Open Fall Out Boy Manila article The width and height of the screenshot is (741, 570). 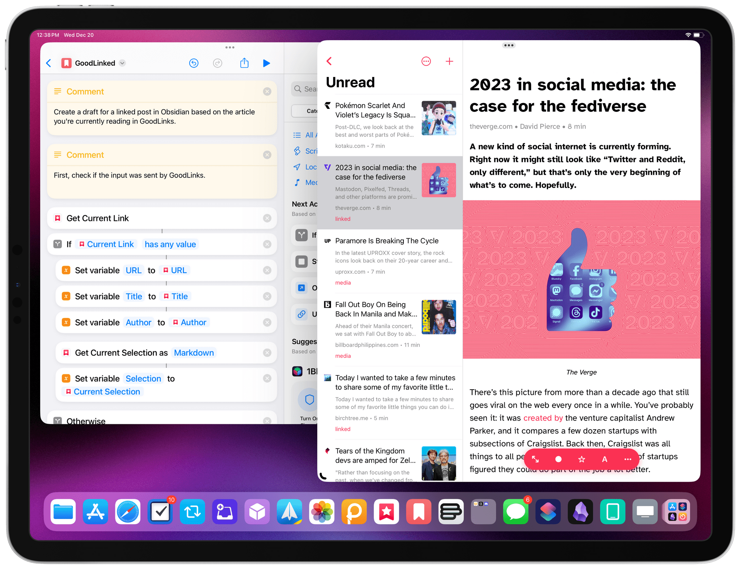[x=390, y=329]
